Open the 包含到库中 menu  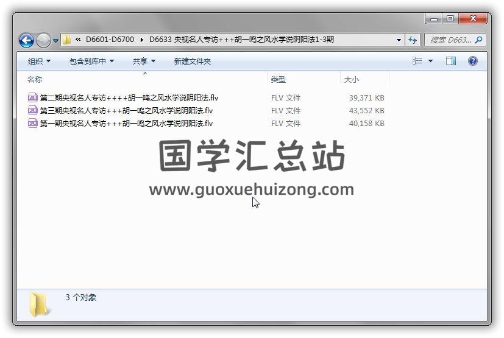tap(91, 61)
